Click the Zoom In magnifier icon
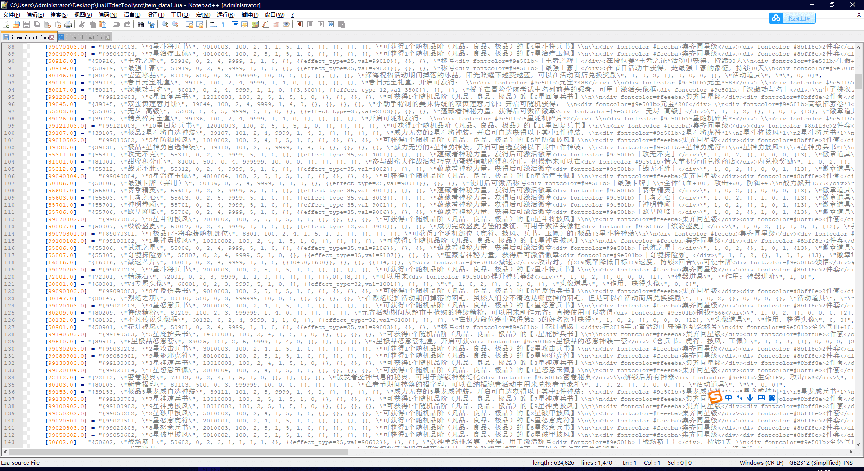This screenshot has height=471, width=864. point(165,24)
